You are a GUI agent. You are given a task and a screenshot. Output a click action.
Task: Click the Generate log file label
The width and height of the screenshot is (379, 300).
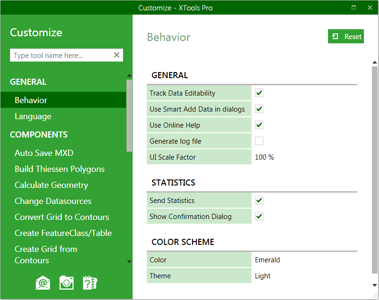(x=175, y=141)
